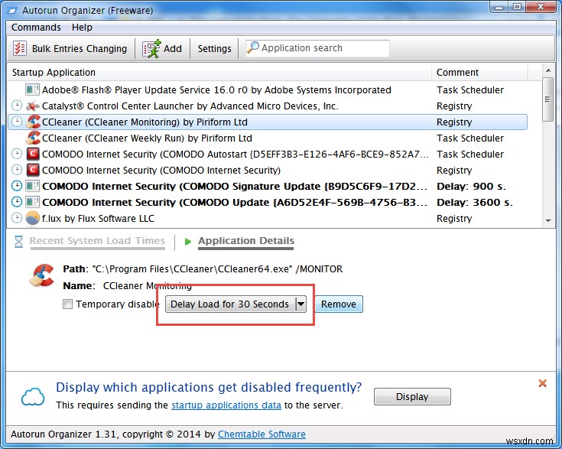Image resolution: width=562 pixels, height=449 pixels.
Task: Click the delay clock icon beside Catalyst
Action: pos(17,106)
